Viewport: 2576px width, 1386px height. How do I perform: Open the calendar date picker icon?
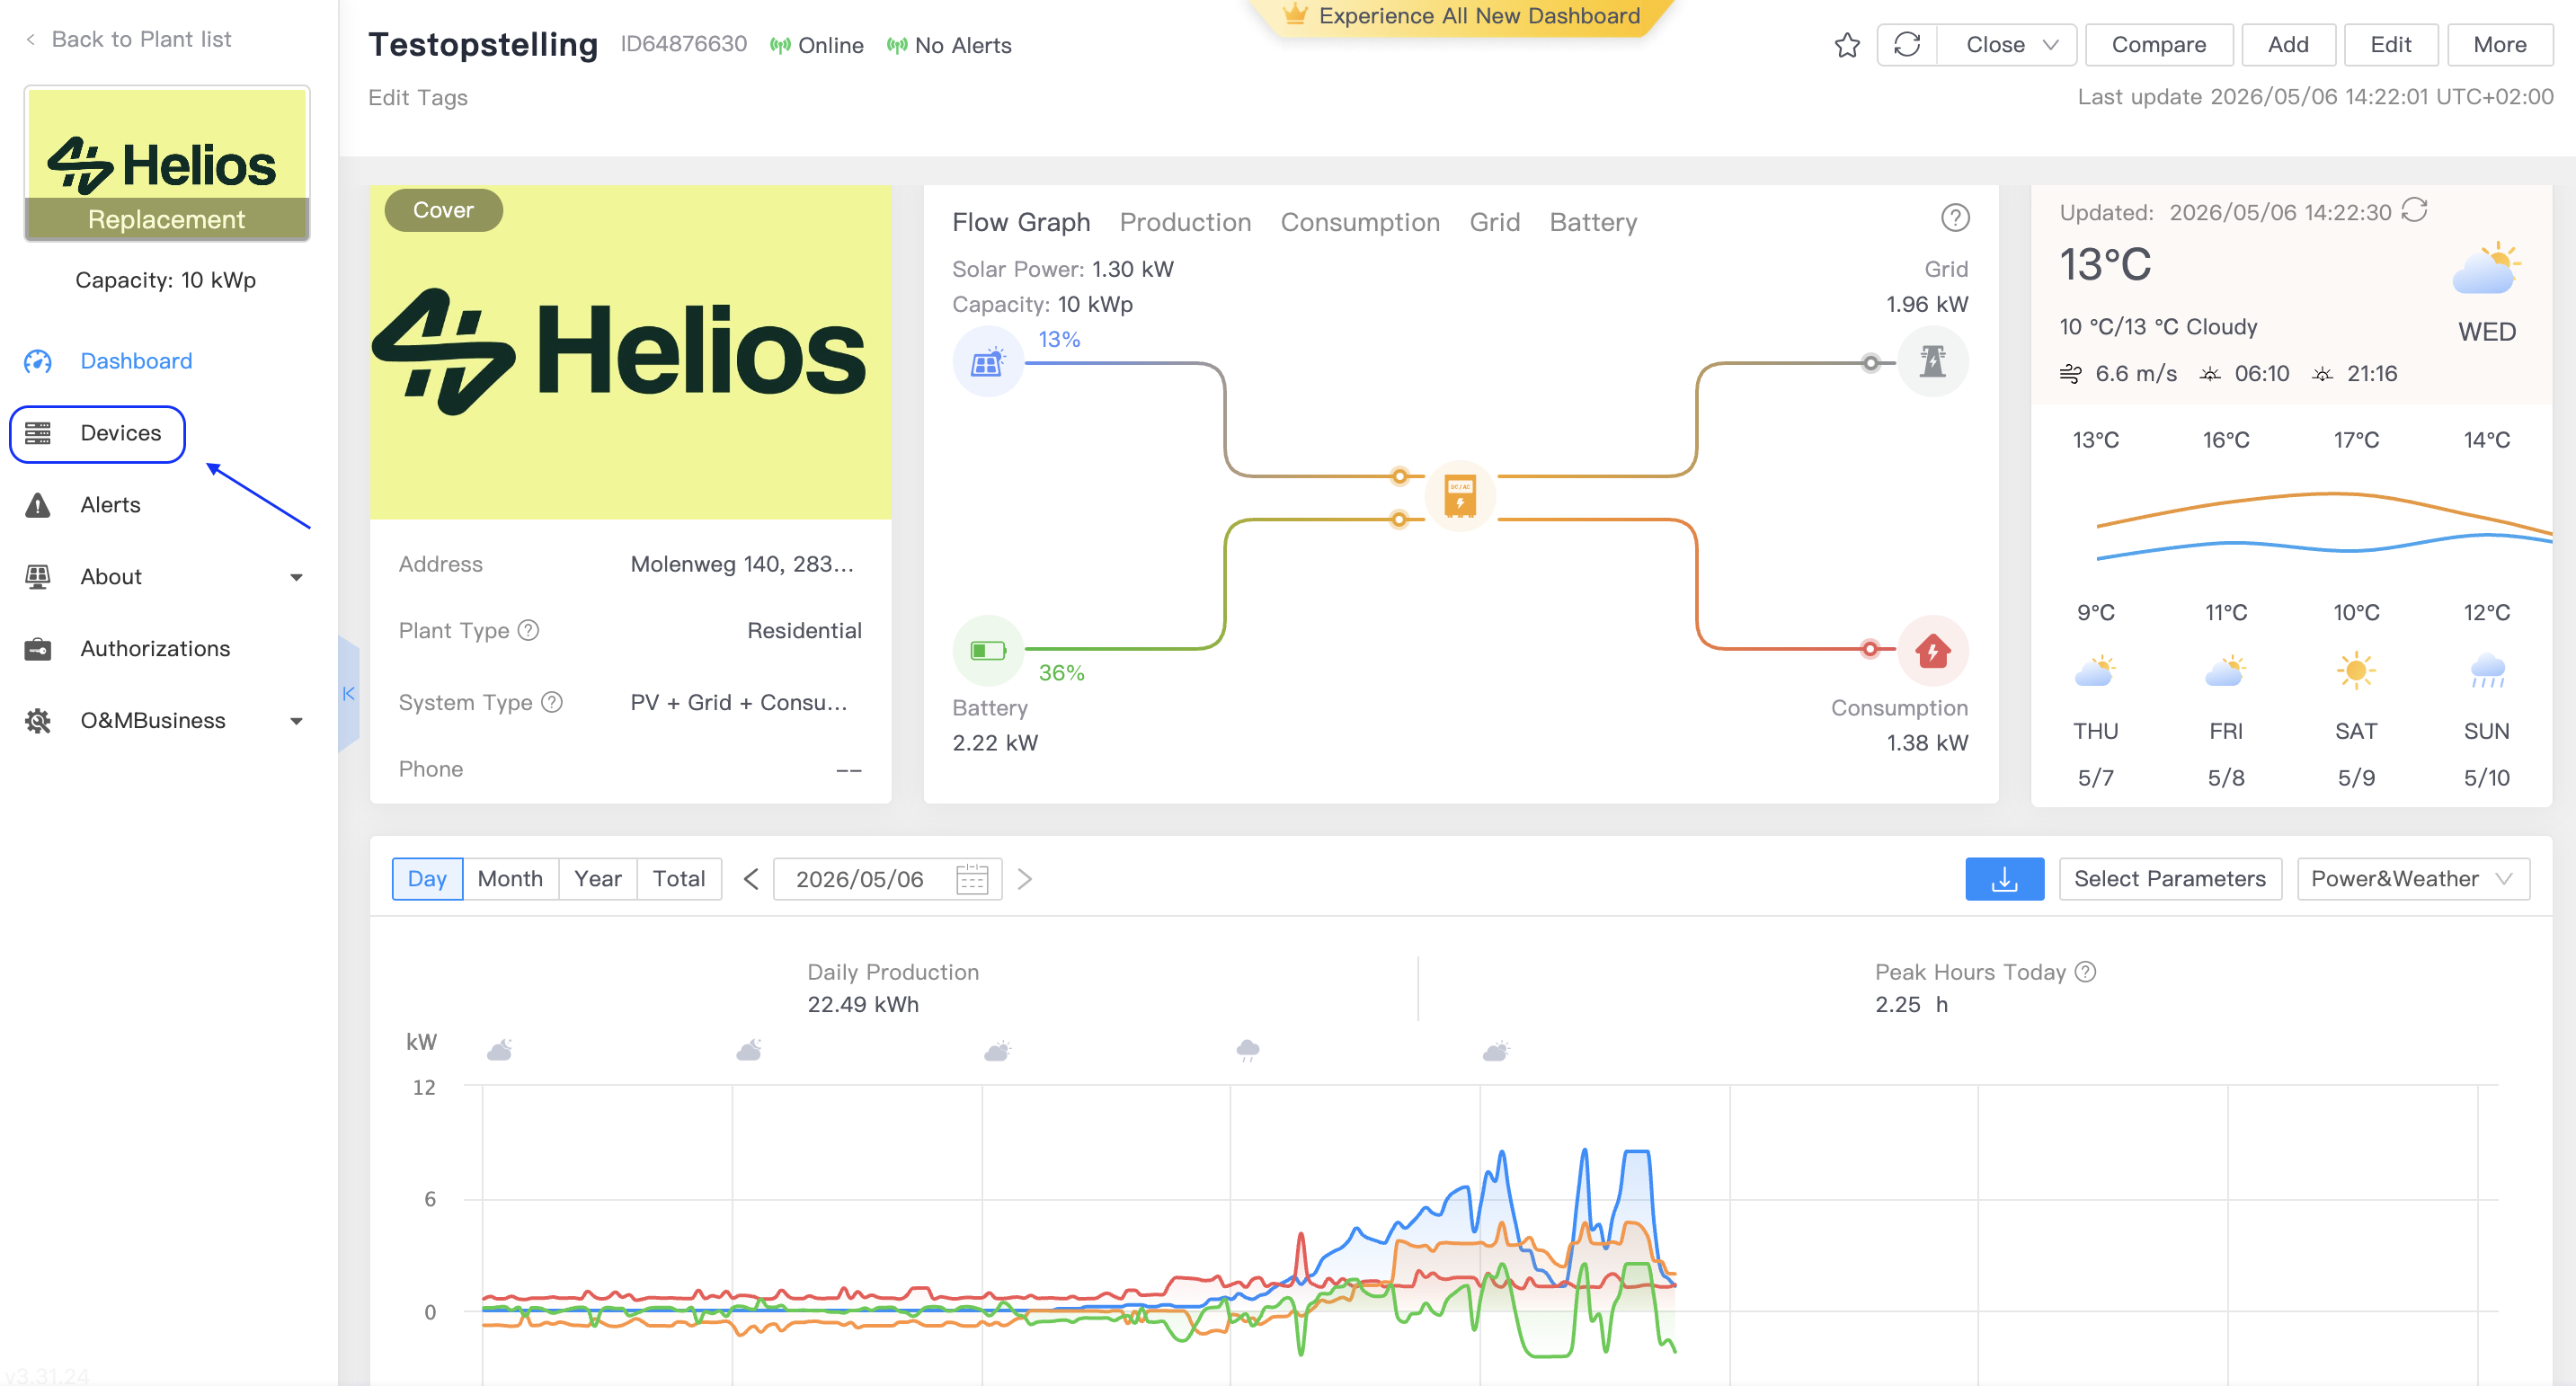[x=972, y=879]
